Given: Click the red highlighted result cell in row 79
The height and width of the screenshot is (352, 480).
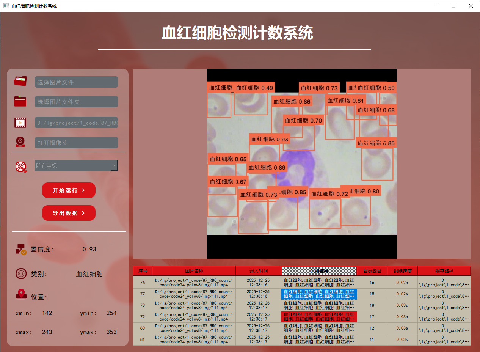Looking at the screenshot, I should pos(319,317).
